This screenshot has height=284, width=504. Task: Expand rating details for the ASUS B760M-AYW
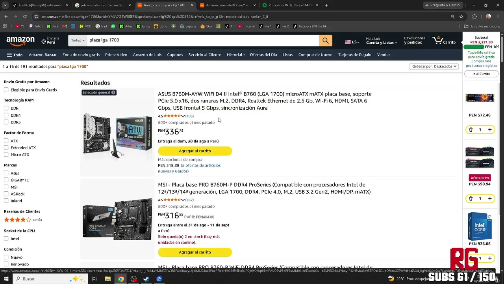pos(183,116)
